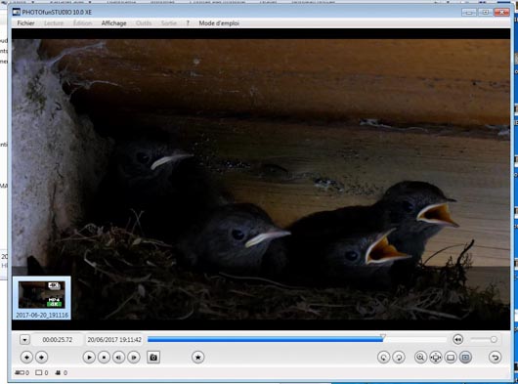Close the PHOTOfunSTUDIO window
Screen dimensions: 518x384
(502, 13)
